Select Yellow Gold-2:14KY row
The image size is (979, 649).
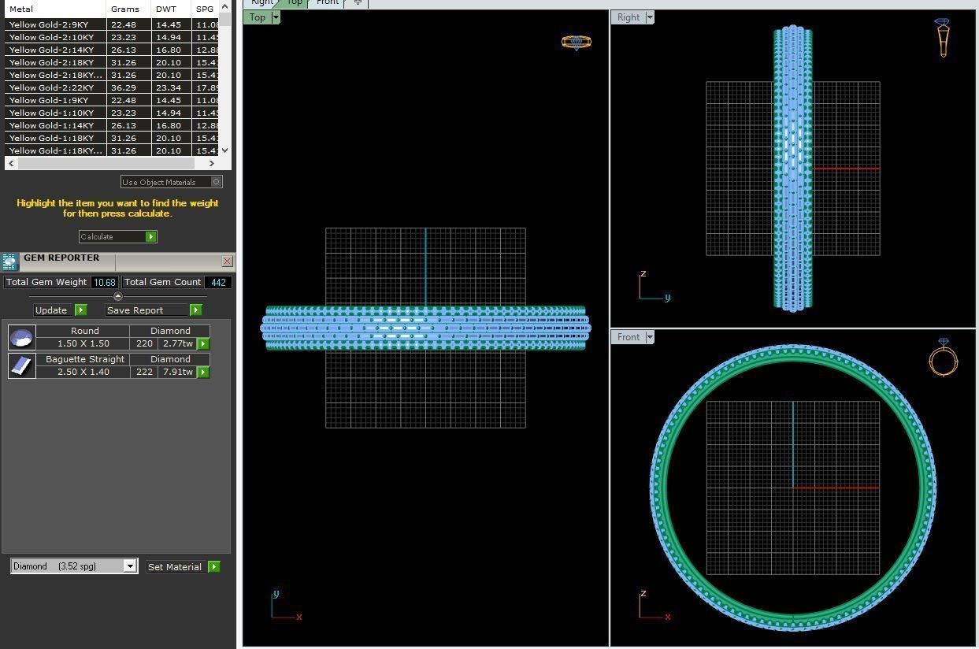(x=111, y=50)
